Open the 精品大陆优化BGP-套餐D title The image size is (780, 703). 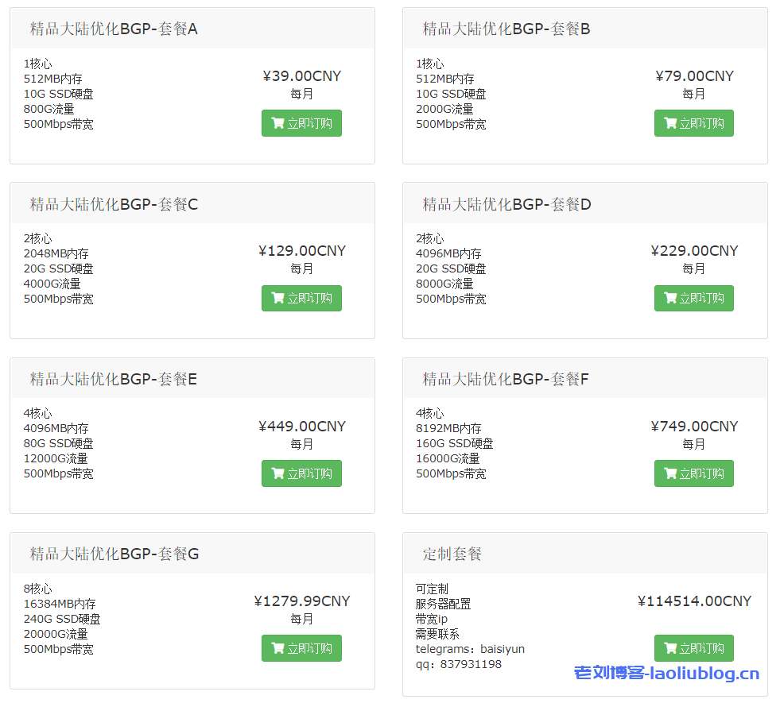pos(506,204)
